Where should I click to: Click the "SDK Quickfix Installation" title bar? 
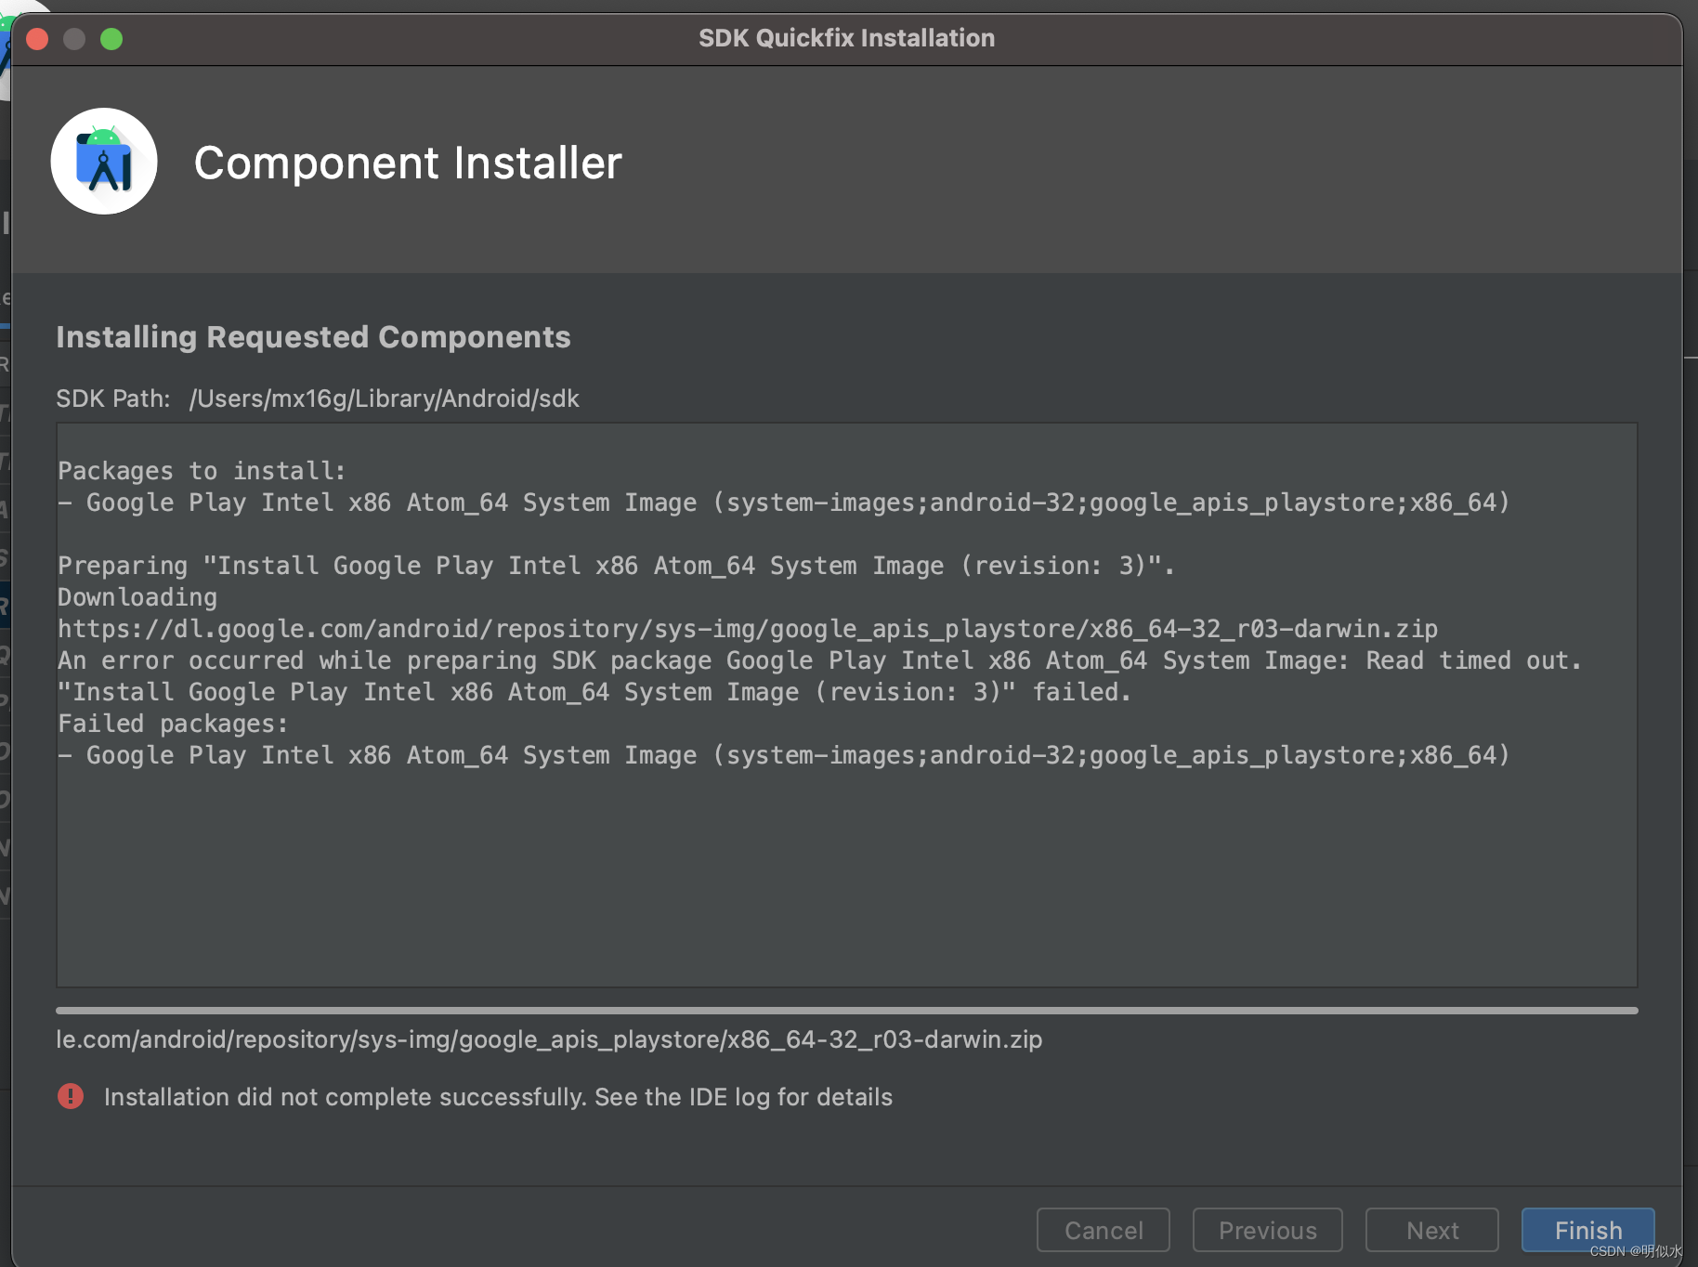(x=846, y=38)
